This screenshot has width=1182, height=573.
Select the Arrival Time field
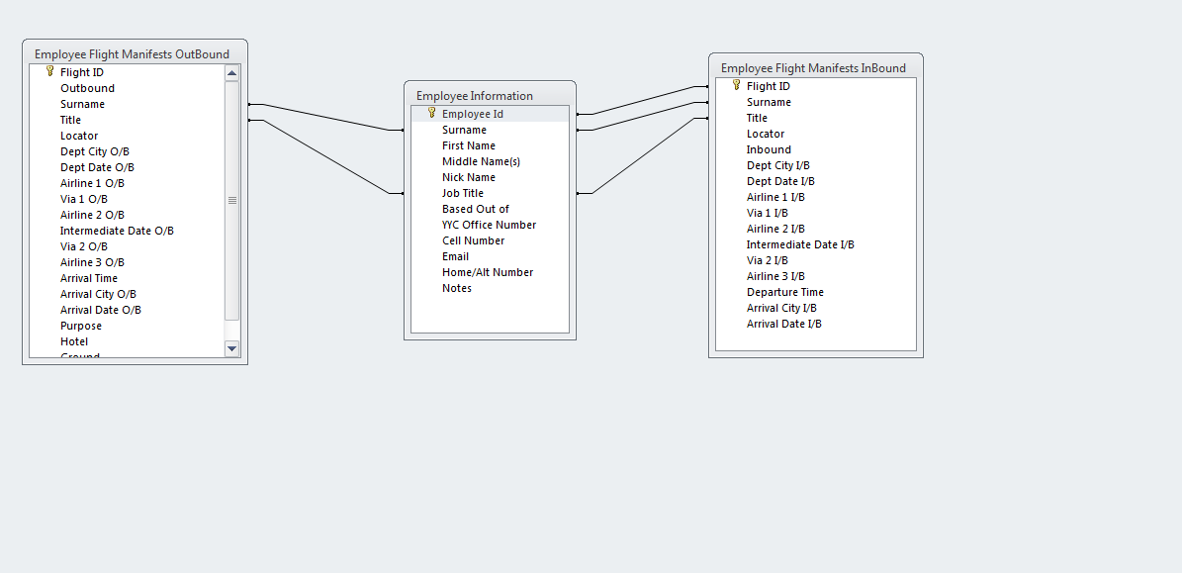(89, 278)
